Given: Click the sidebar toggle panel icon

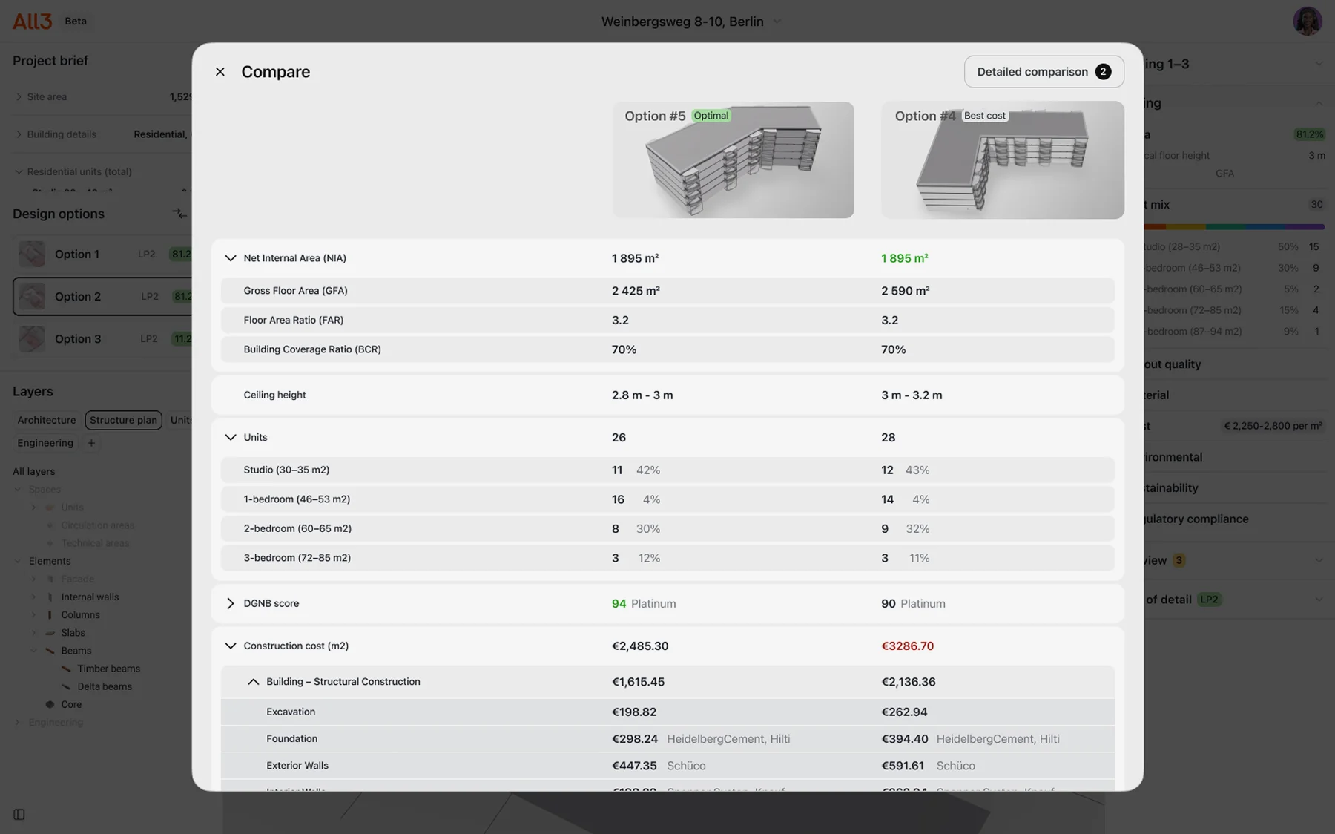Looking at the screenshot, I should point(19,814).
